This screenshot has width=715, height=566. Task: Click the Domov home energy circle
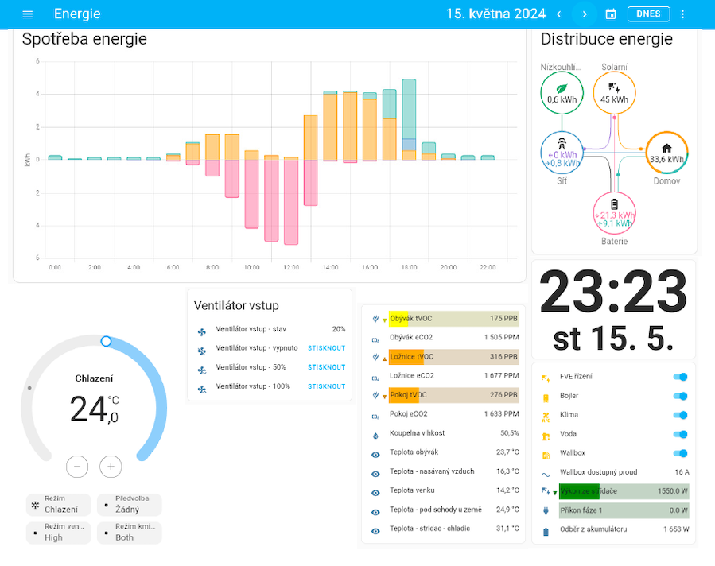[x=666, y=153]
